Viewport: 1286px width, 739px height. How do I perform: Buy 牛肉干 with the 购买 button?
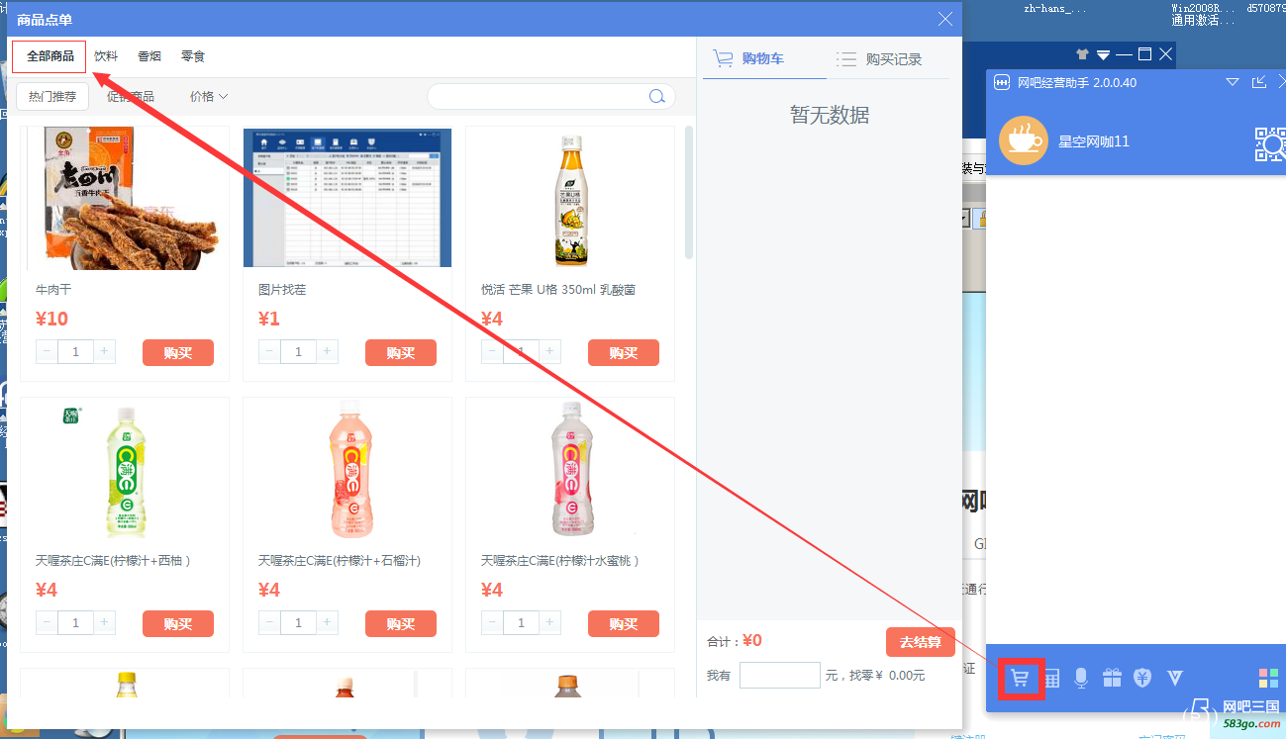(178, 352)
